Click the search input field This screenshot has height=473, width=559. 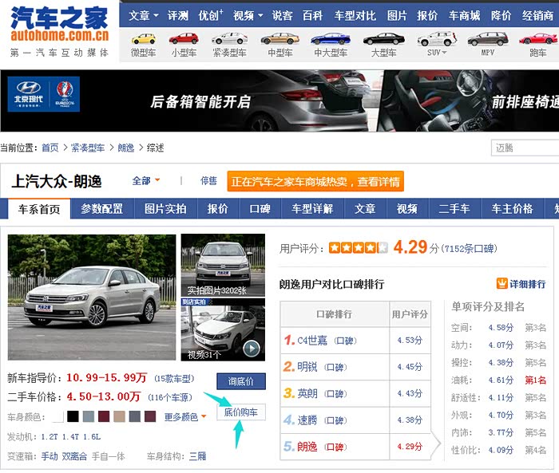(524, 148)
